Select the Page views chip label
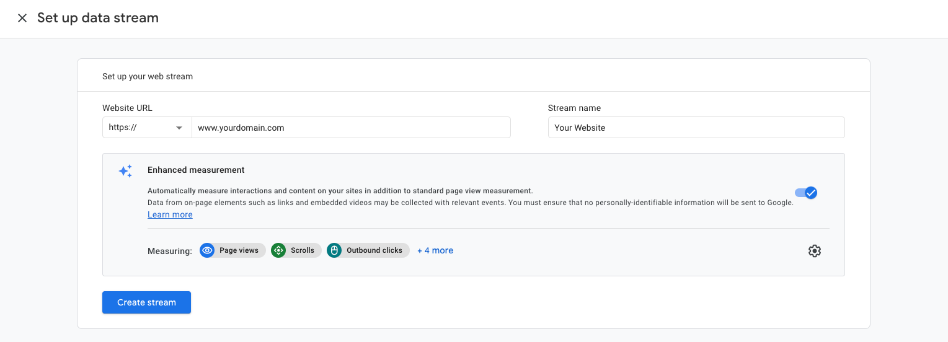Image resolution: width=948 pixels, height=342 pixels. (x=239, y=250)
